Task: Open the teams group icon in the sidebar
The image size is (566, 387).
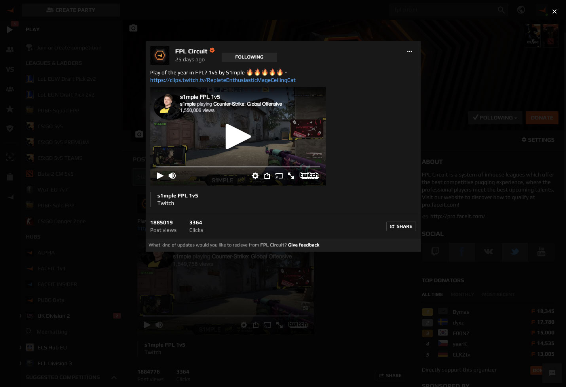Action: [x=10, y=89]
